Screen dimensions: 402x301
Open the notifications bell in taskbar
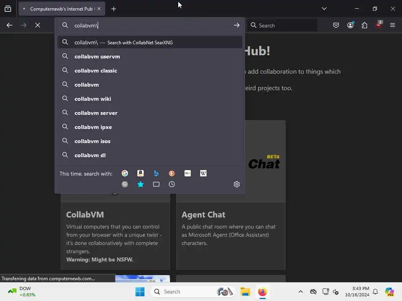tap(375, 292)
